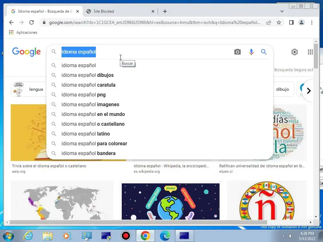This screenshot has height=242, width=323.
Task: Start voice search with microphone icon
Action: pos(251,52)
